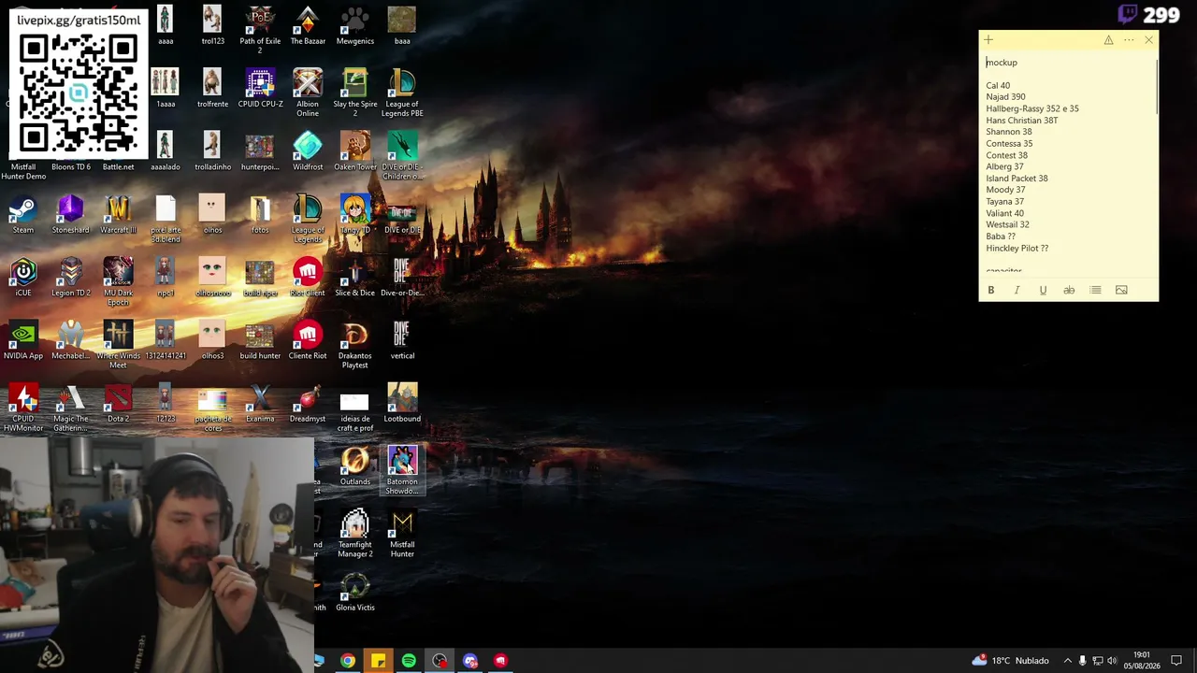This screenshot has width=1197, height=673.
Task: Open Mistfall Hunter desktop icon
Action: [402, 532]
